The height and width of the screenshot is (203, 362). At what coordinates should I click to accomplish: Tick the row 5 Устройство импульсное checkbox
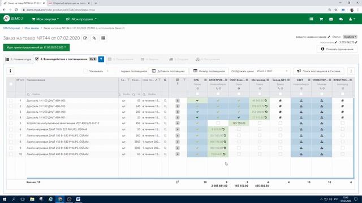click(x=11, y=123)
